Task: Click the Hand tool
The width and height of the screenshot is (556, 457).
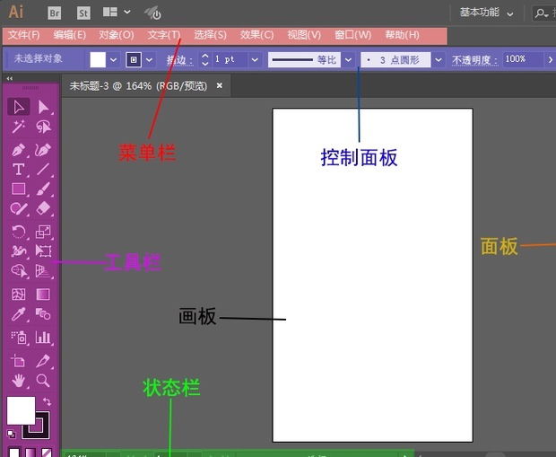Action: [x=18, y=381]
